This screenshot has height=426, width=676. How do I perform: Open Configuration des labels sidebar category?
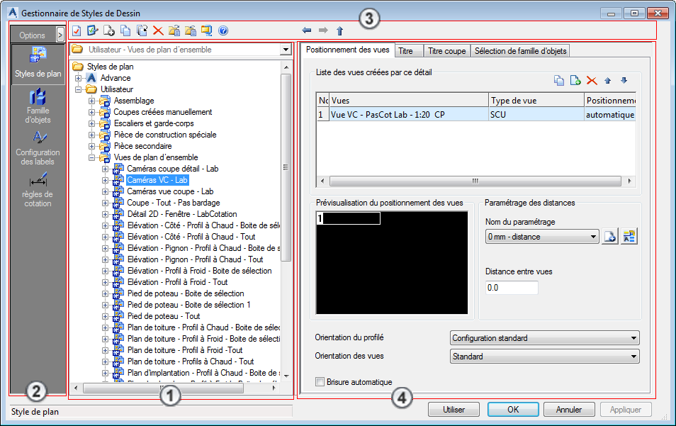click(38, 148)
